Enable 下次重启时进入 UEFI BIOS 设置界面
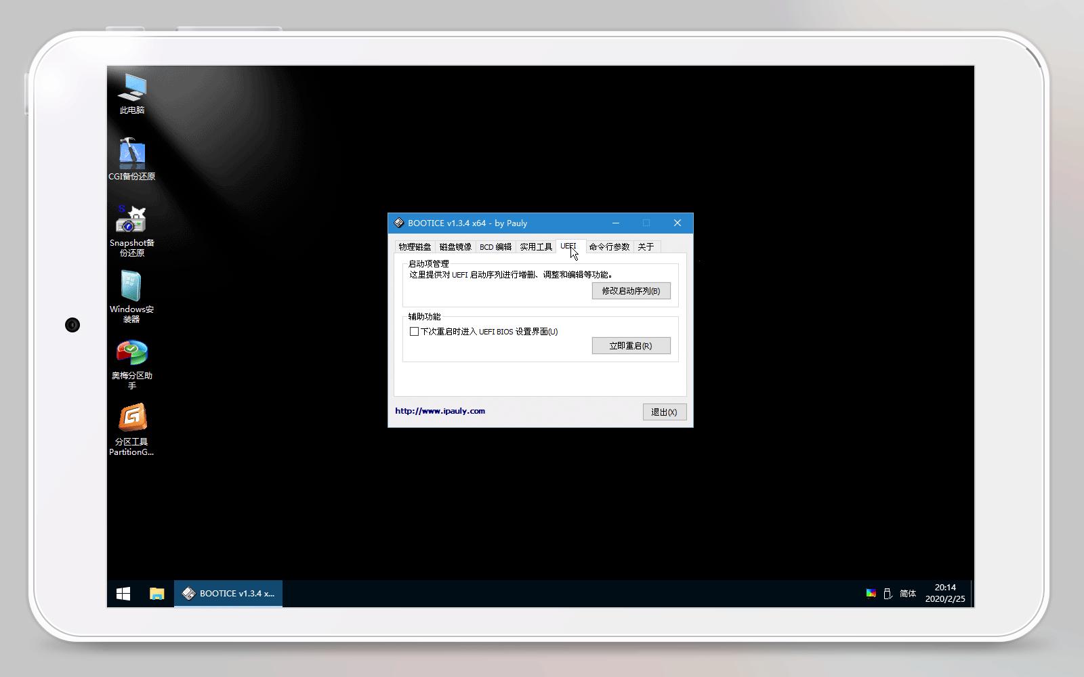The image size is (1084, 677). [413, 332]
